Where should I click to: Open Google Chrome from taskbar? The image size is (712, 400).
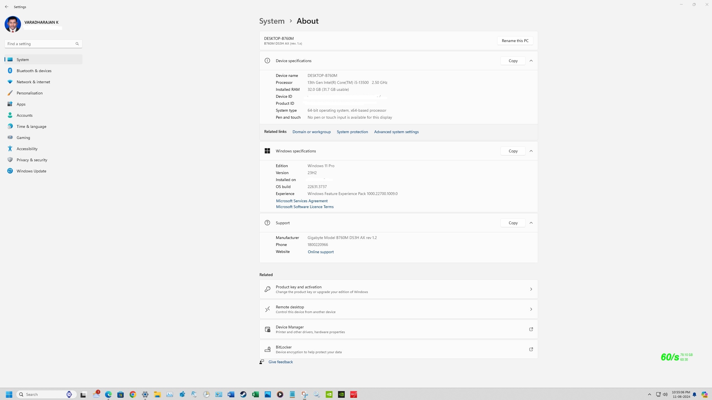[133, 394]
